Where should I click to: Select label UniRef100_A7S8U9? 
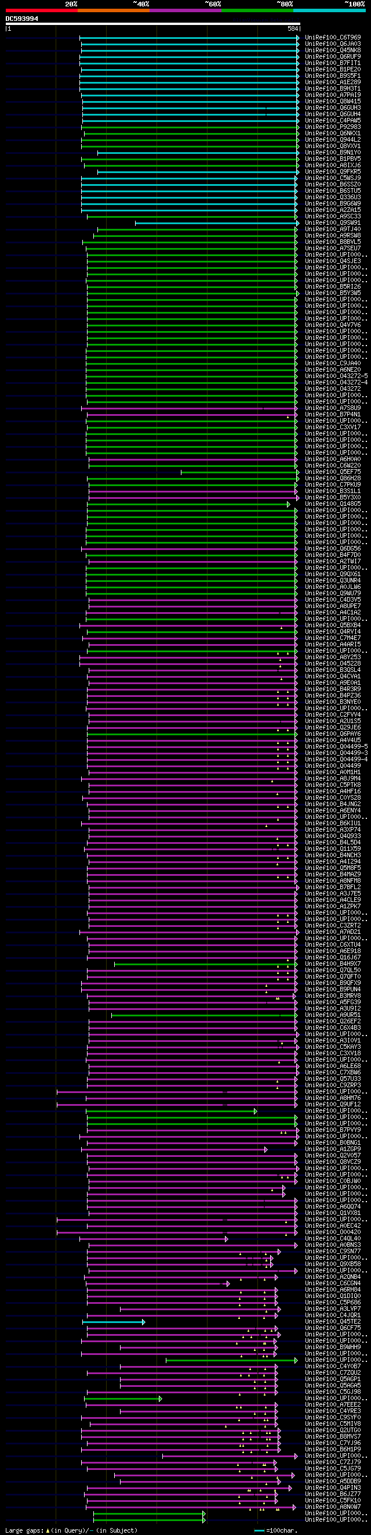(333, 408)
